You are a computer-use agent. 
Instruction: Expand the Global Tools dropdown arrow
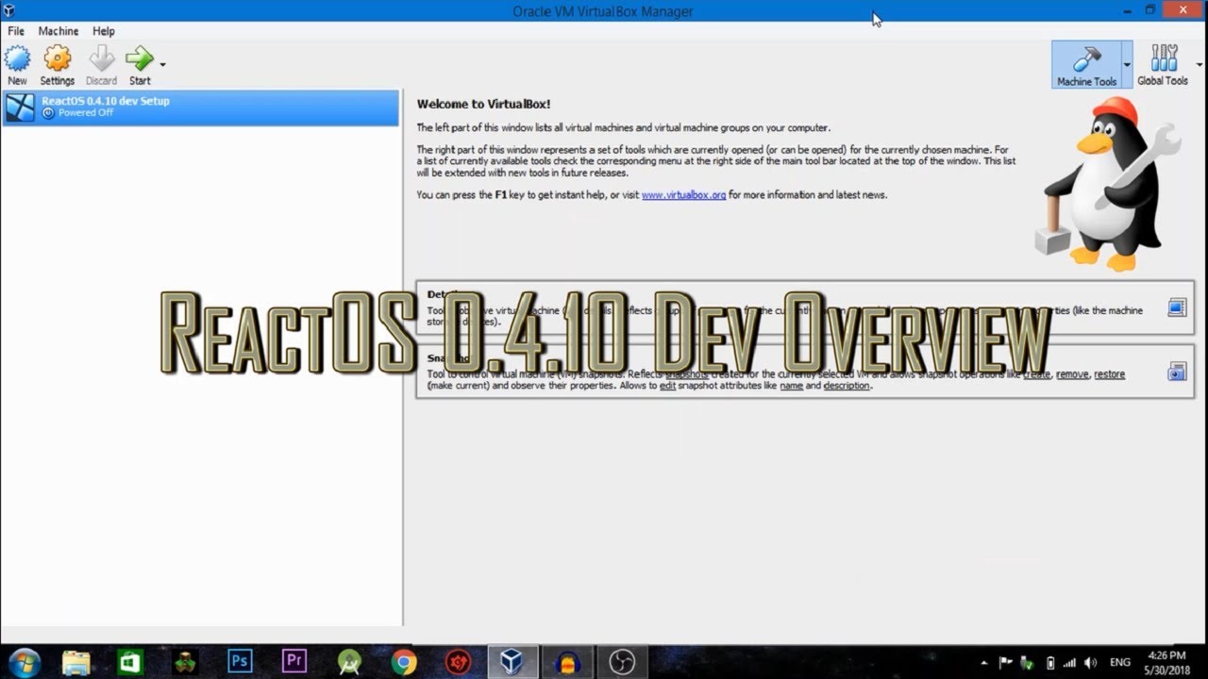click(x=1200, y=65)
